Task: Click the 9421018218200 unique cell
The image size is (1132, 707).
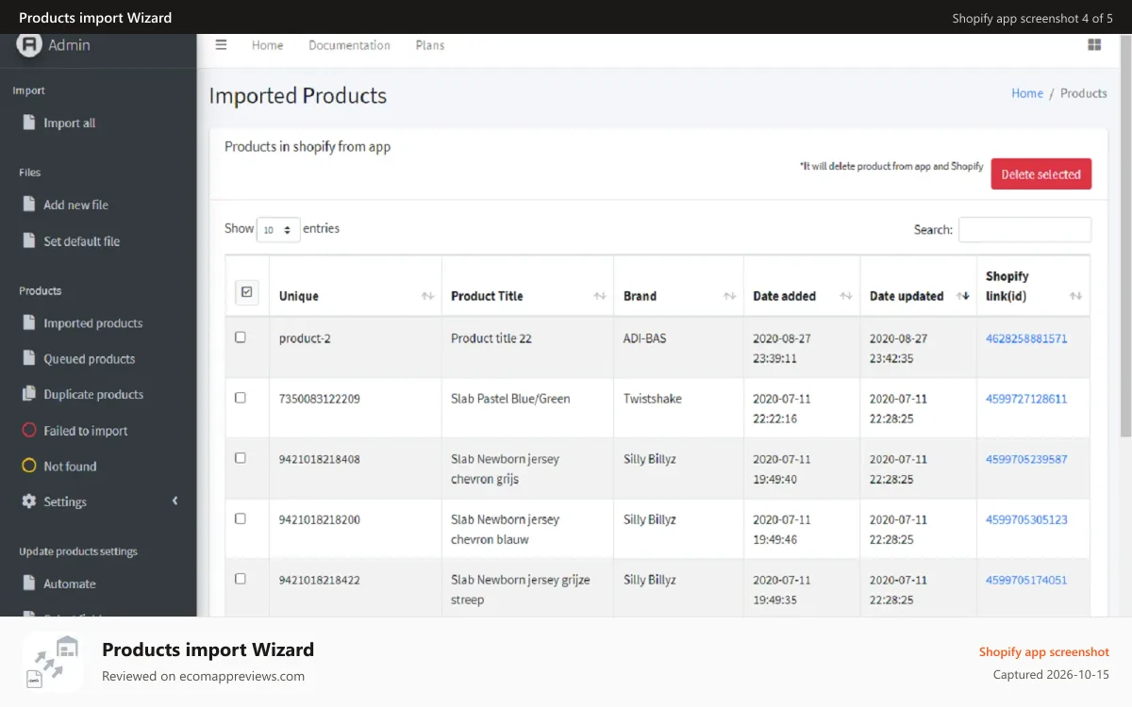Action: click(x=319, y=519)
